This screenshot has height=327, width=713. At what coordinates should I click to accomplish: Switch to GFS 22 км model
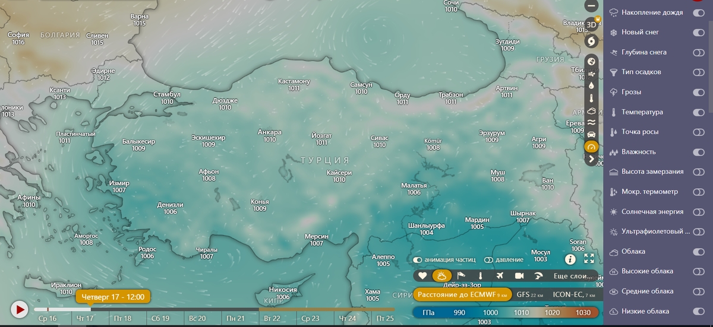tap(530, 294)
